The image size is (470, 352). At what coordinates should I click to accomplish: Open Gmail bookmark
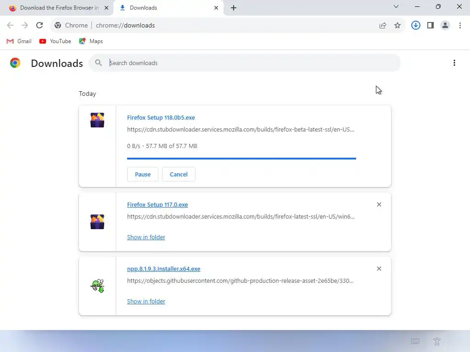click(x=19, y=41)
